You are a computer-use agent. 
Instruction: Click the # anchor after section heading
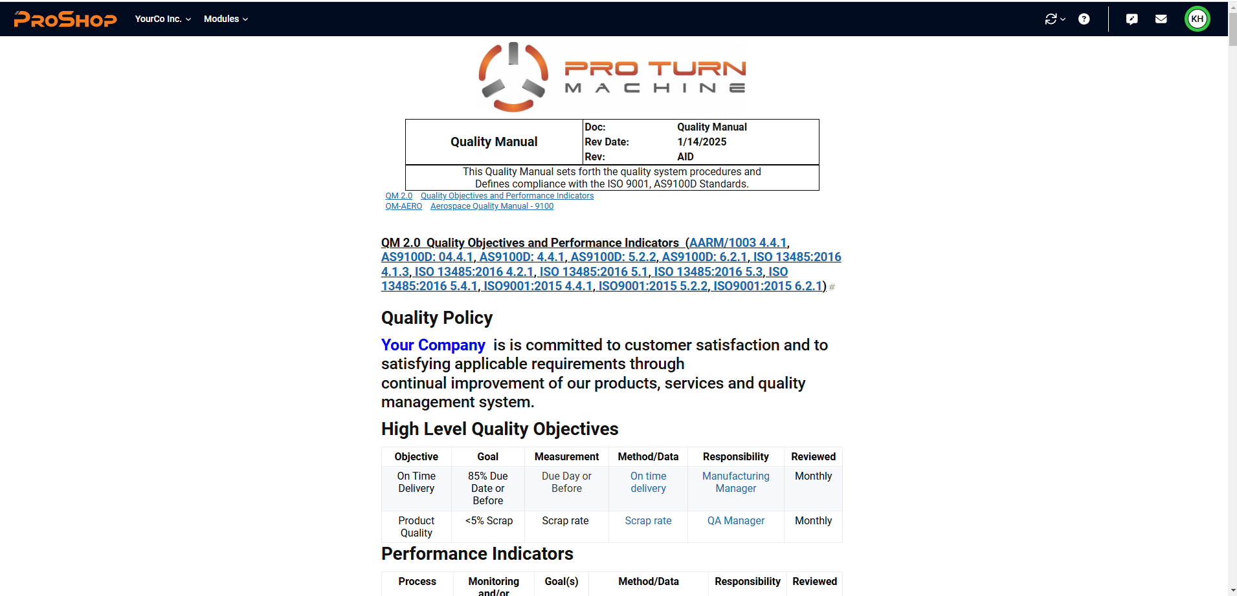(832, 287)
